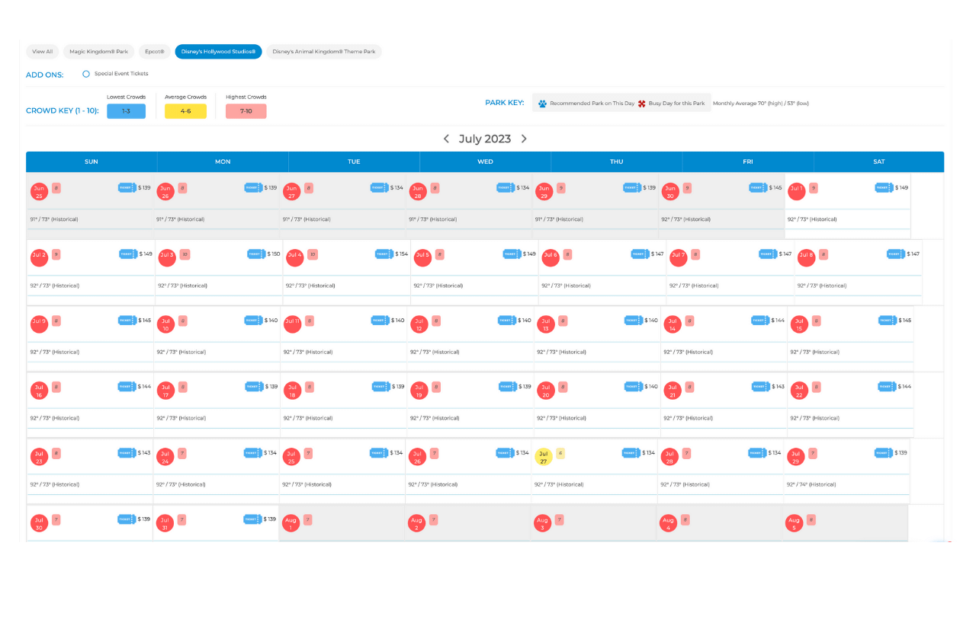The width and height of the screenshot is (976, 632).
Task: Click the red 7-10 Highest Crowds swatch
Action: 246,111
